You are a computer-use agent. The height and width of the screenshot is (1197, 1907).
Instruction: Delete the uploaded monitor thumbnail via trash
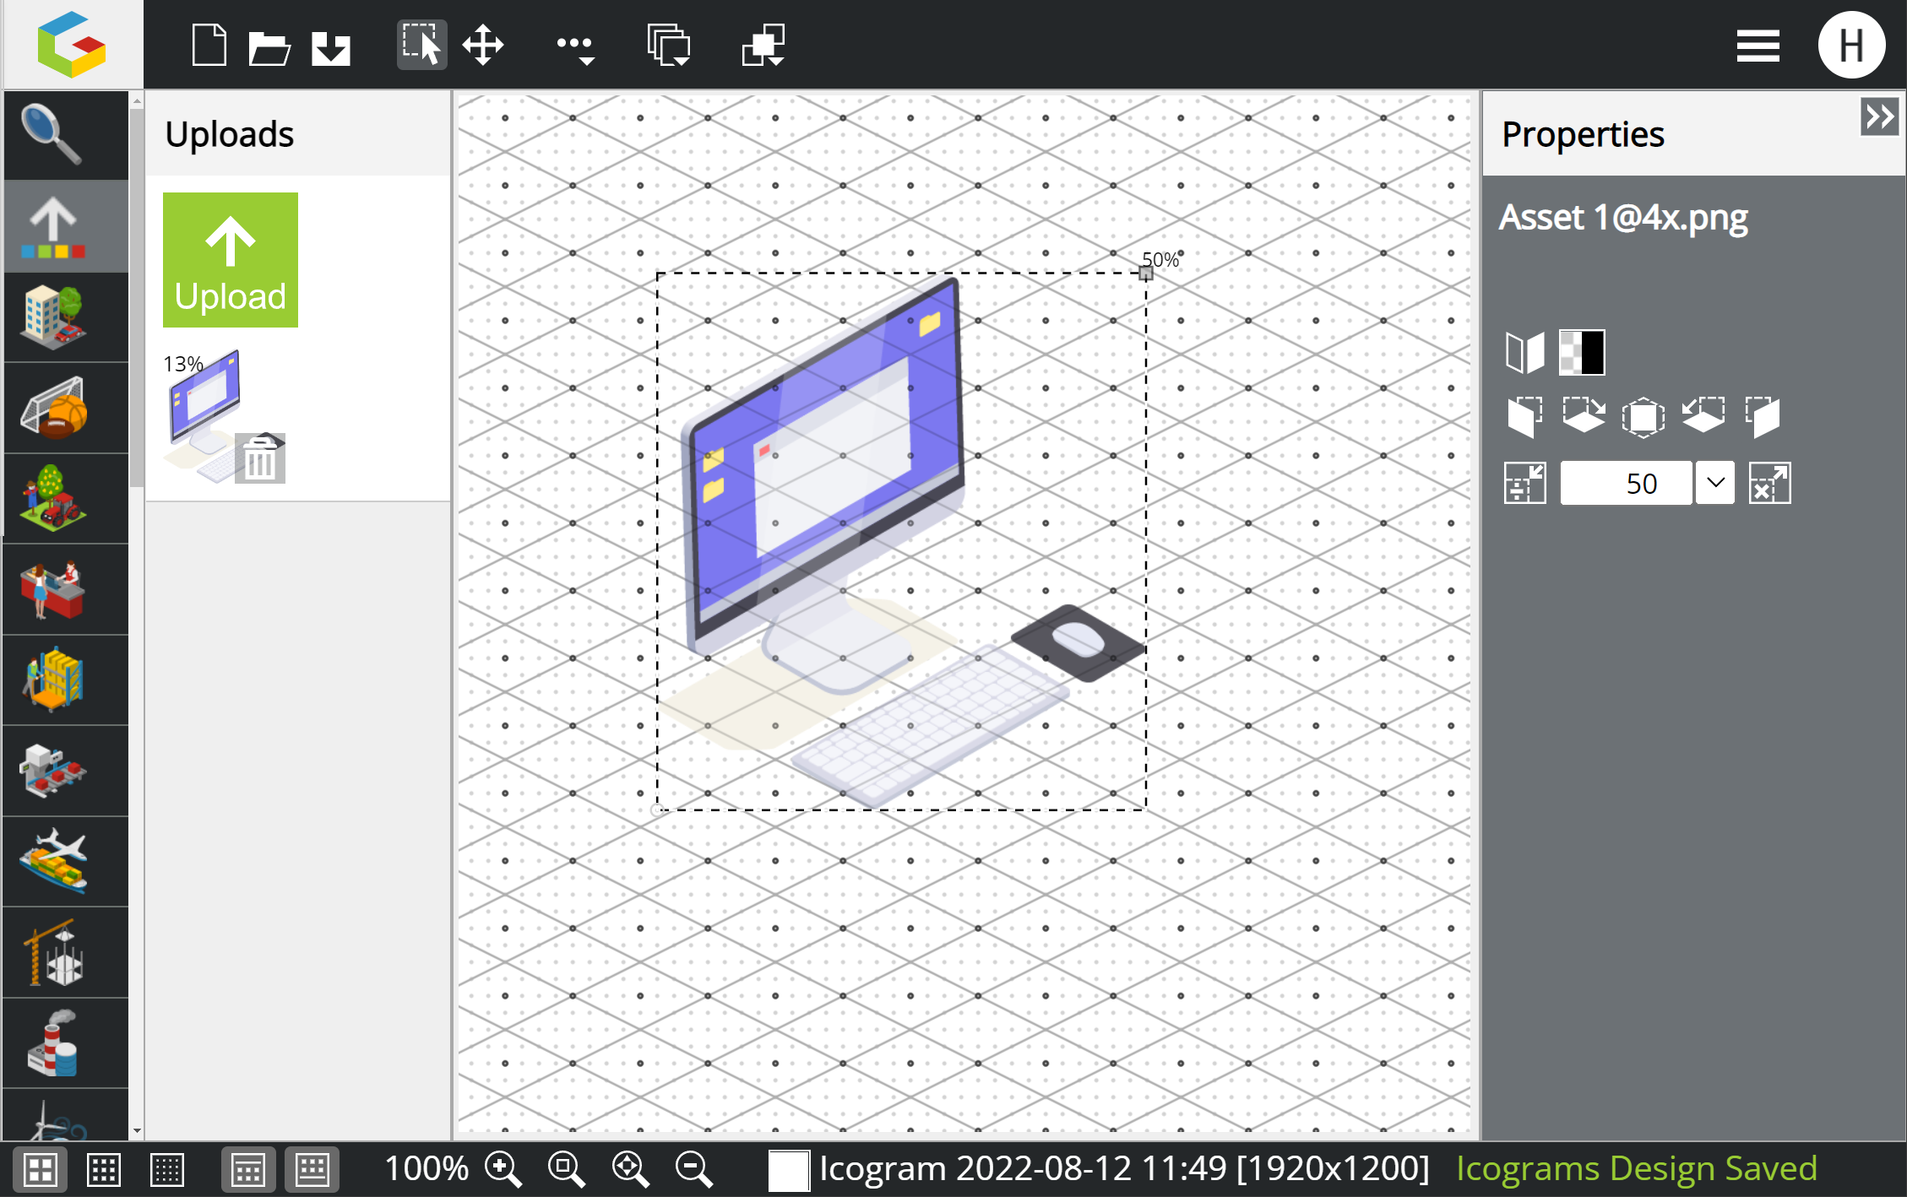tap(260, 459)
